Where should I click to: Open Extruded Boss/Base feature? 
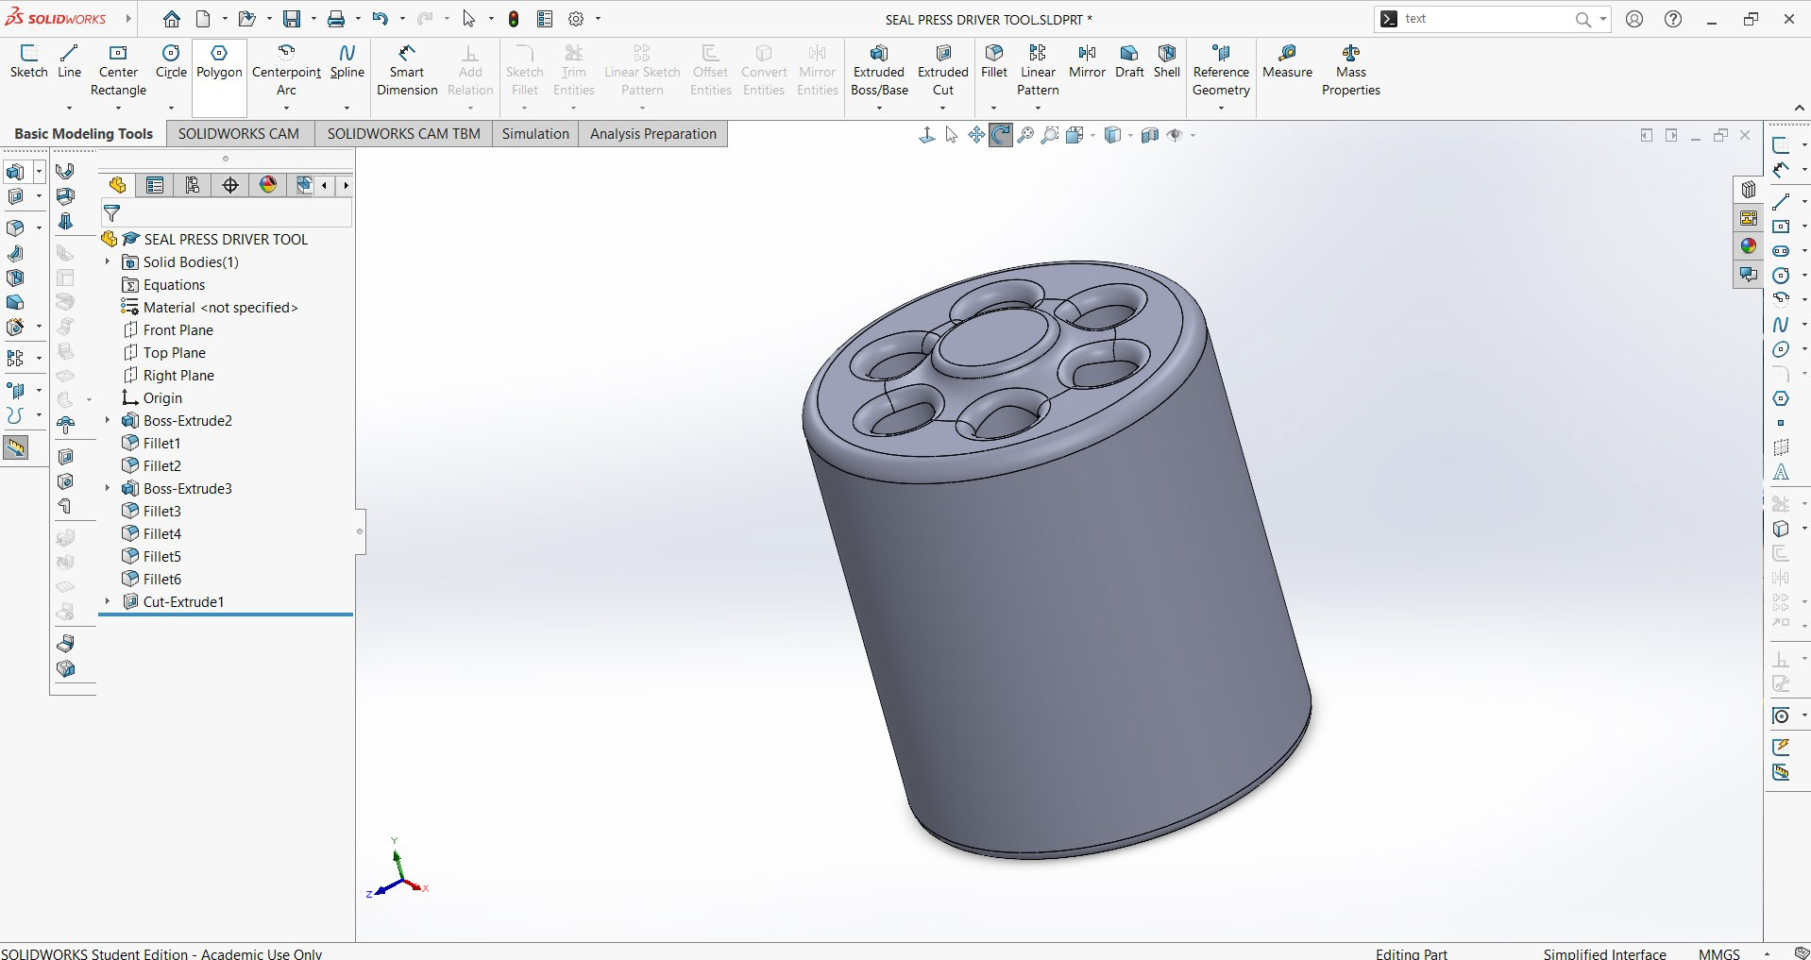pyautogui.click(x=879, y=71)
